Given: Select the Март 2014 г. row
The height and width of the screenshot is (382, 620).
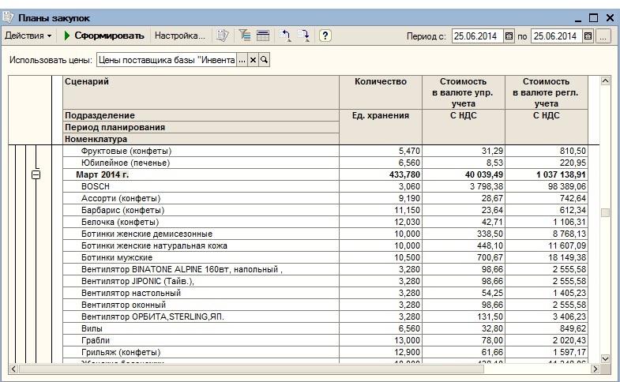Looking at the screenshot, I should [325, 174].
